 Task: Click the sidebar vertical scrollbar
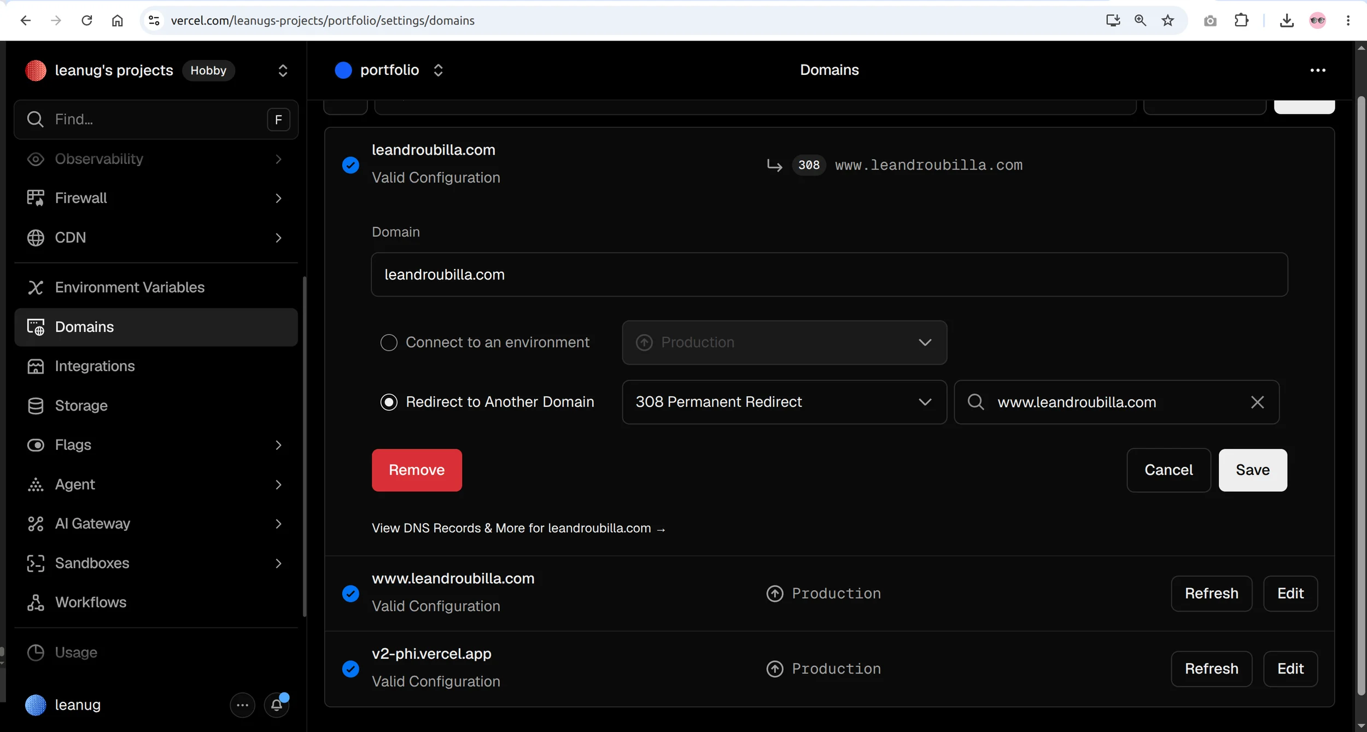tap(304, 446)
